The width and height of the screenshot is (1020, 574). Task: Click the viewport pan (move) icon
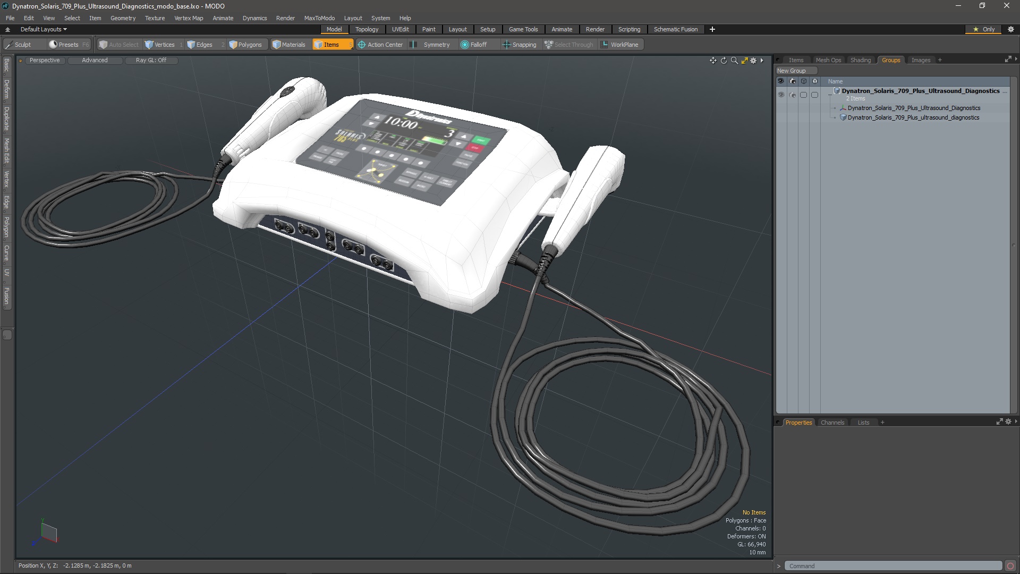(713, 61)
